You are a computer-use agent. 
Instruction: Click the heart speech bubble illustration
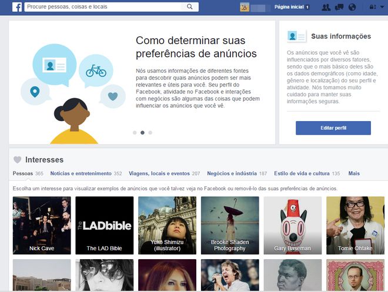113,96
